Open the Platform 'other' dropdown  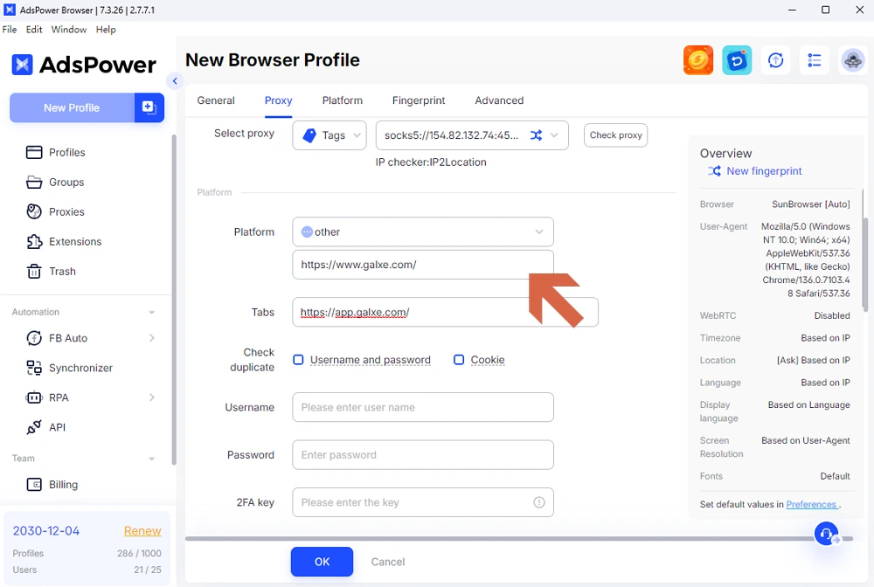pyautogui.click(x=423, y=231)
